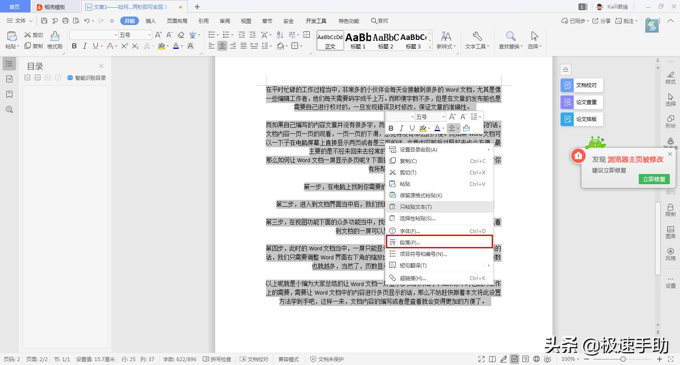Open the 页面布局 ribbon tab
The width and height of the screenshot is (680, 365).
click(x=177, y=21)
